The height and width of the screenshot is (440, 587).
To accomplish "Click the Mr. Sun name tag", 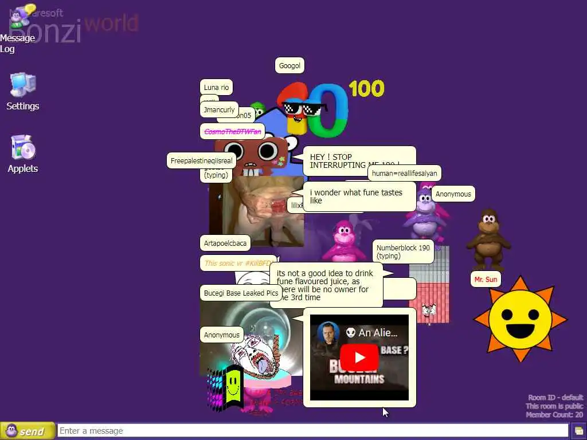I will 486,279.
